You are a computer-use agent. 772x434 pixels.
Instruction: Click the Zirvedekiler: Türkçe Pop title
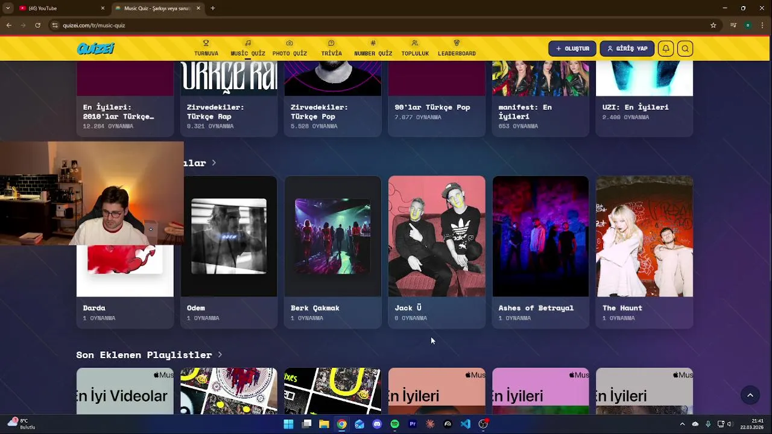[319, 112]
